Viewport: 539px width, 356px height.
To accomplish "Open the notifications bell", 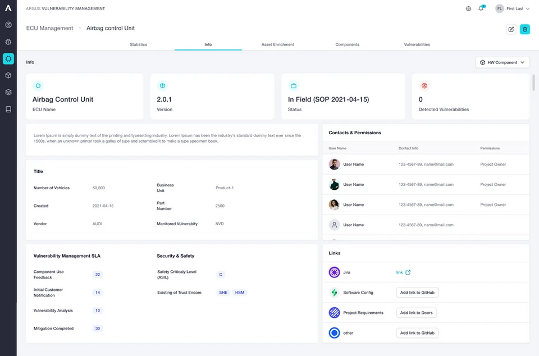I will pyautogui.click(x=481, y=8).
